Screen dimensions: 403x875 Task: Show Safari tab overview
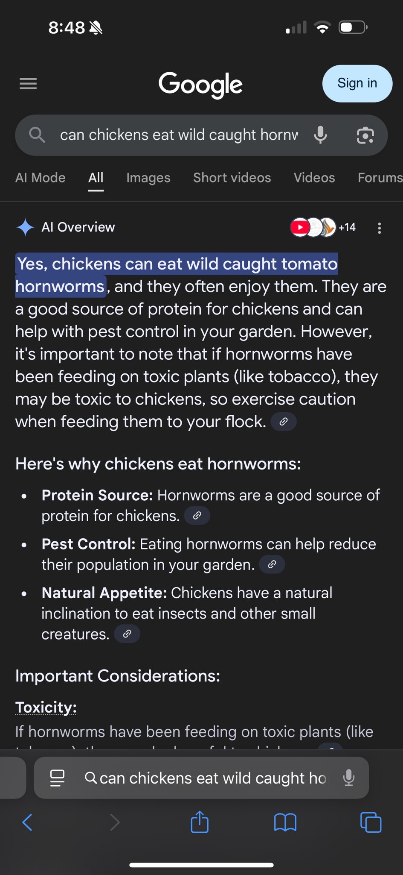pos(371,822)
